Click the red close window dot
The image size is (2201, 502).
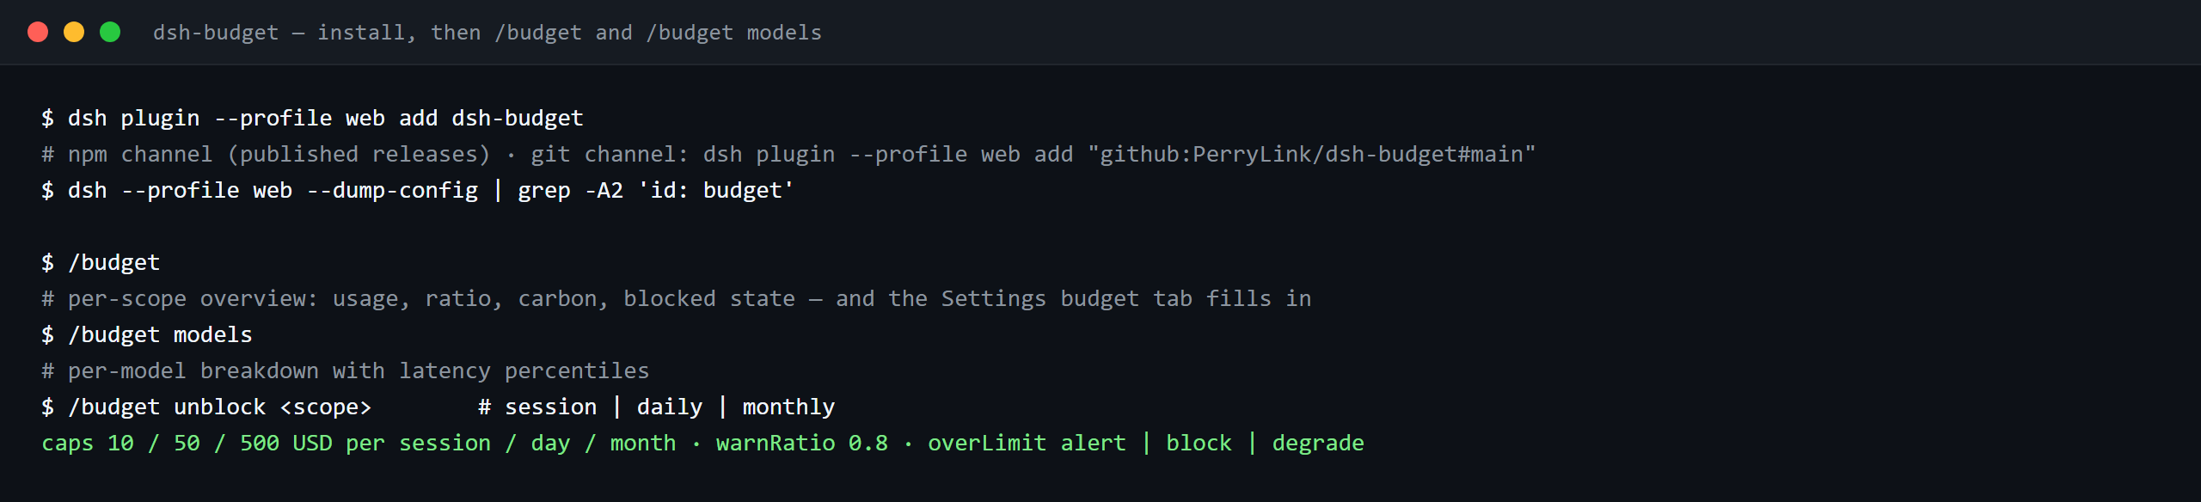click(x=38, y=32)
